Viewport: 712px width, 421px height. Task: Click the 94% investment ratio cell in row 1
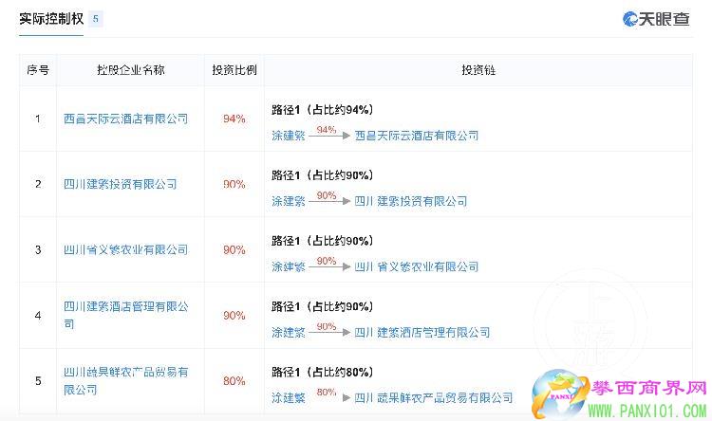[234, 119]
